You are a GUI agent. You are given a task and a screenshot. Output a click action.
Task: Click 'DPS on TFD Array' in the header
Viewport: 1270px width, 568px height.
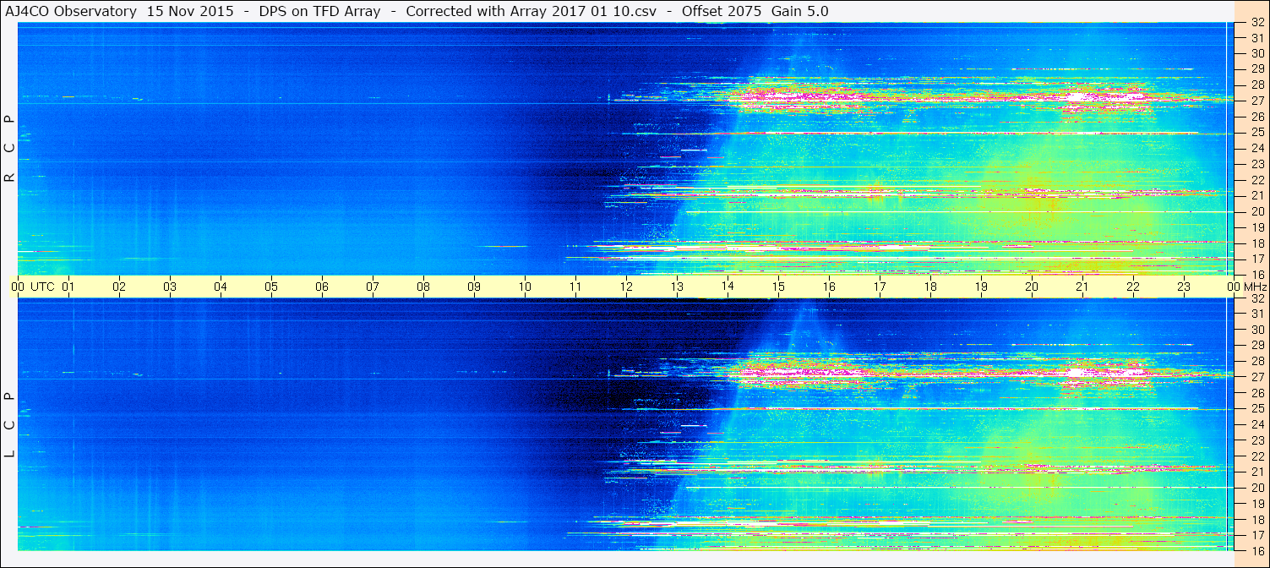[319, 11]
